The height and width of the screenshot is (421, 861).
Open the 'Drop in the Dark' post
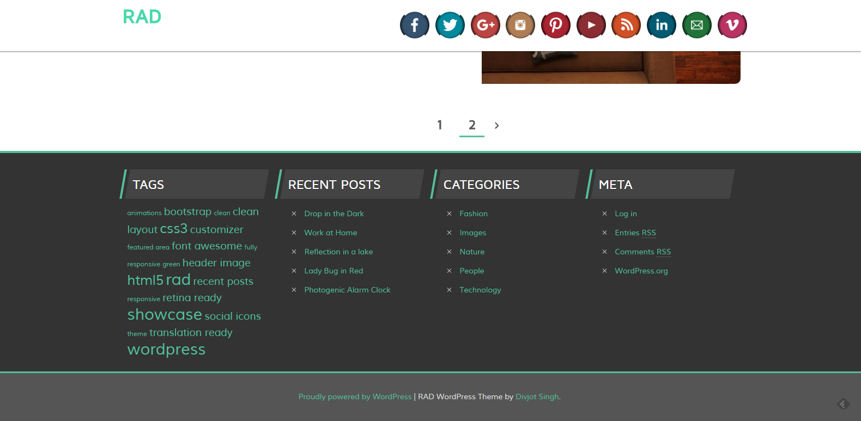click(x=334, y=213)
